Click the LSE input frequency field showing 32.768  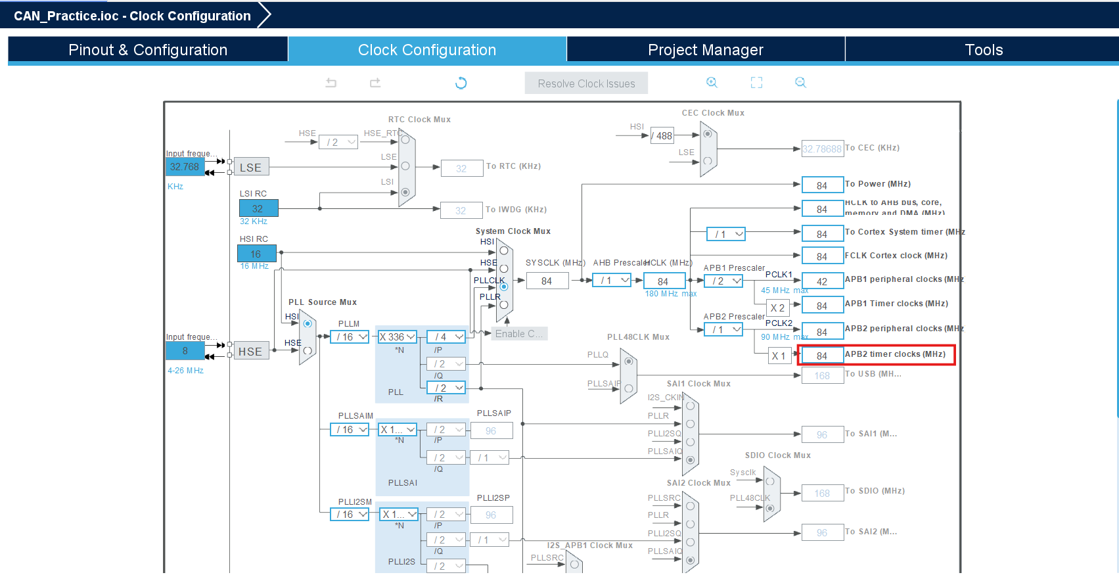click(185, 167)
